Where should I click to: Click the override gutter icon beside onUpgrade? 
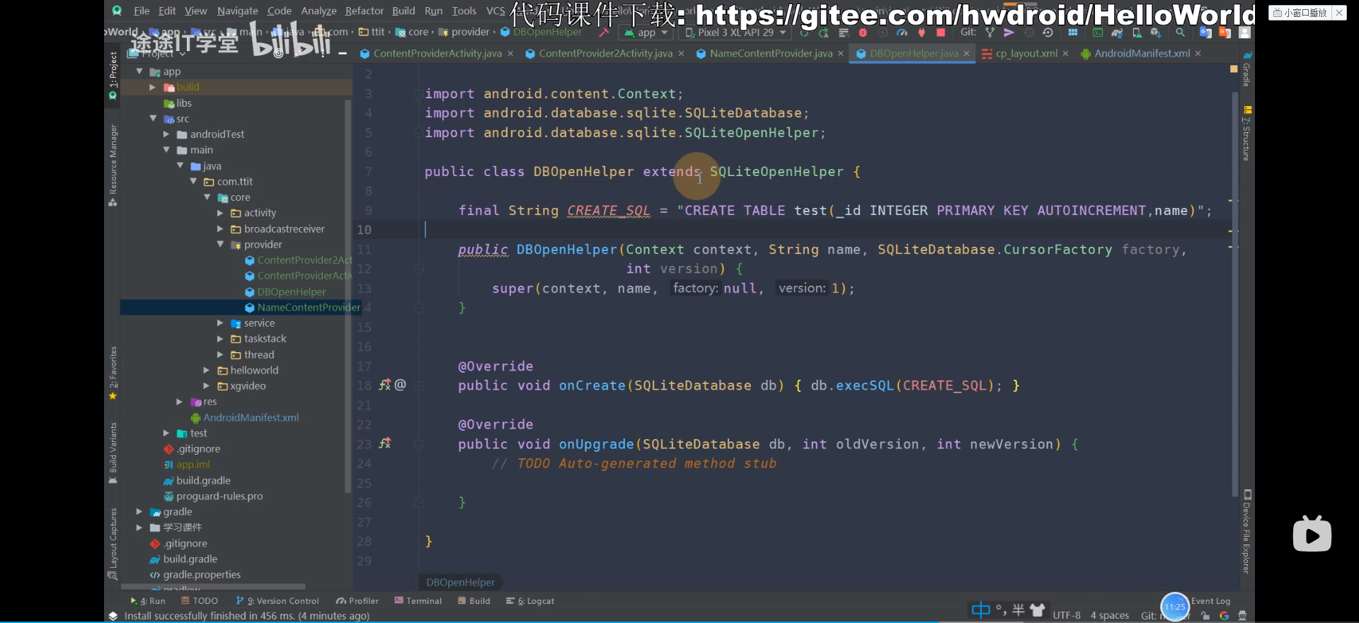point(384,443)
